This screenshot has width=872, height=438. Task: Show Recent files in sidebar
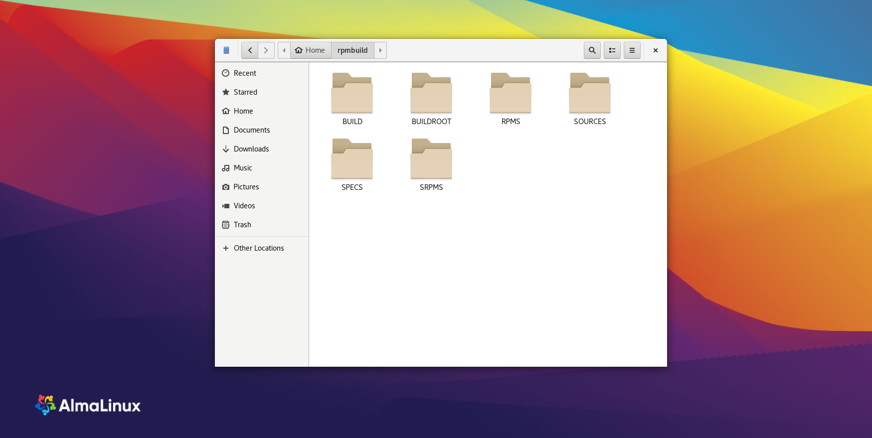click(x=245, y=73)
